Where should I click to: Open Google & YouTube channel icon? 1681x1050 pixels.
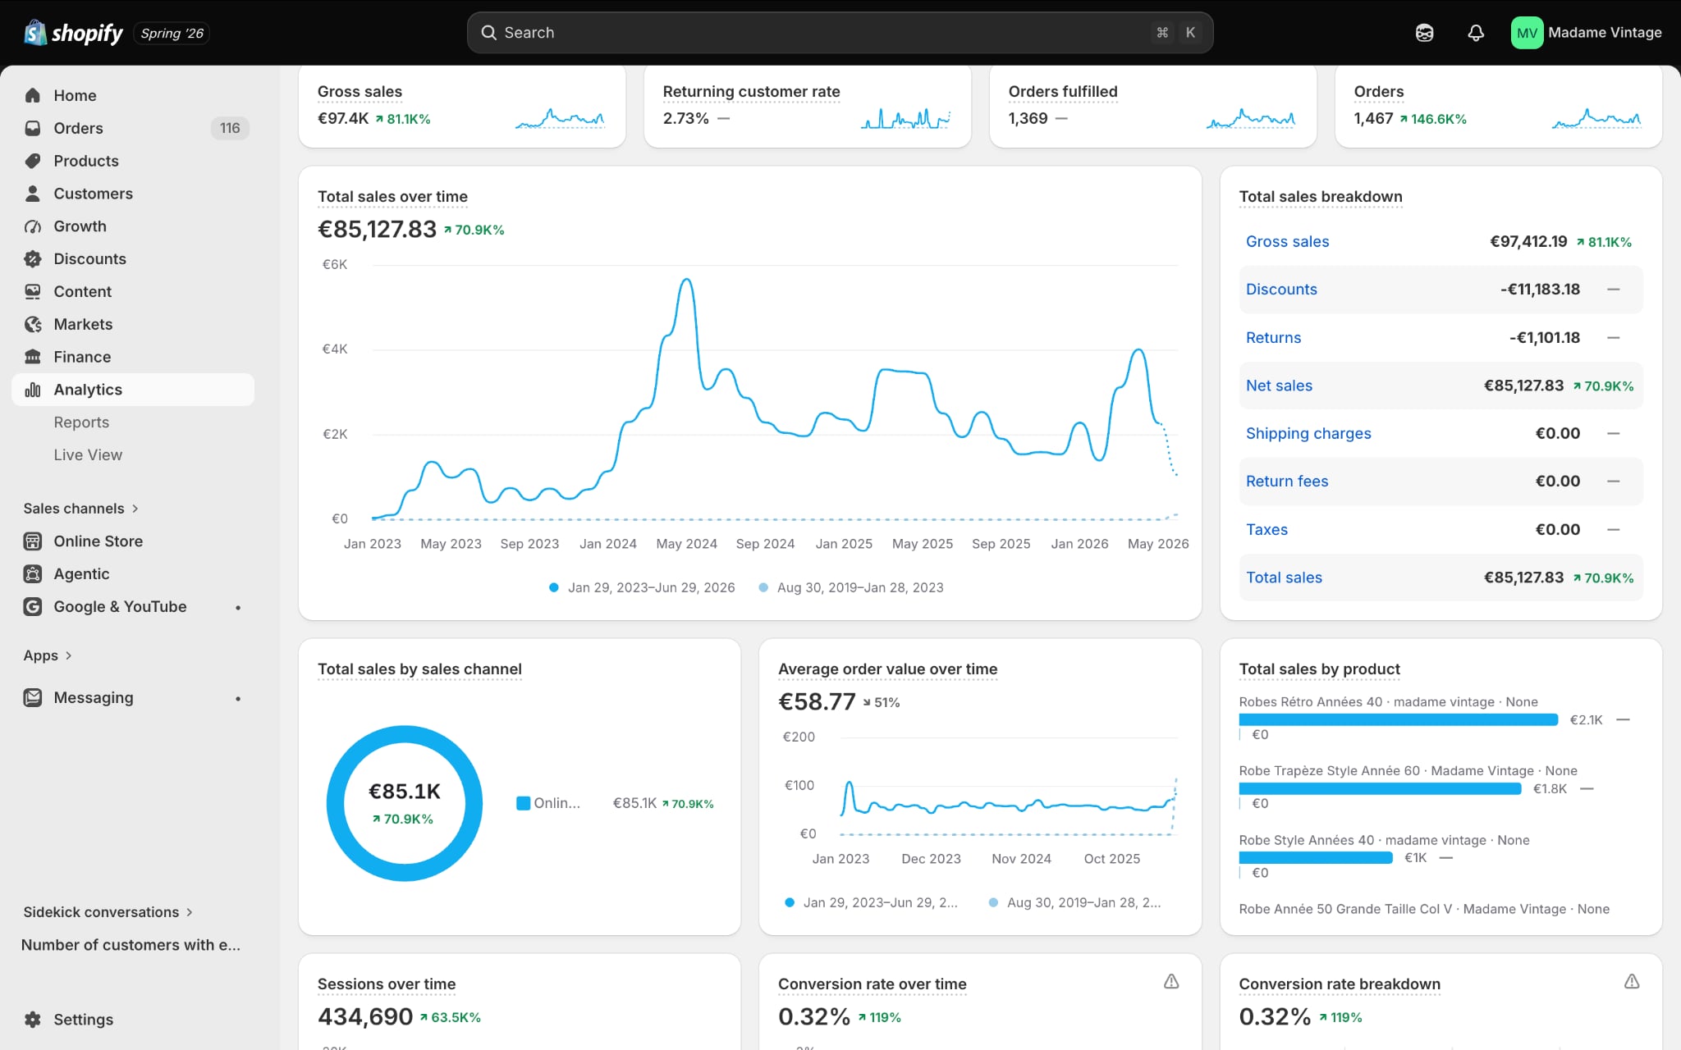(33, 607)
